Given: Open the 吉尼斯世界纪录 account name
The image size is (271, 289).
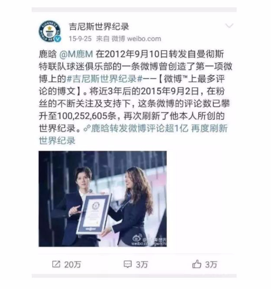Looking at the screenshot, I should (99, 26).
